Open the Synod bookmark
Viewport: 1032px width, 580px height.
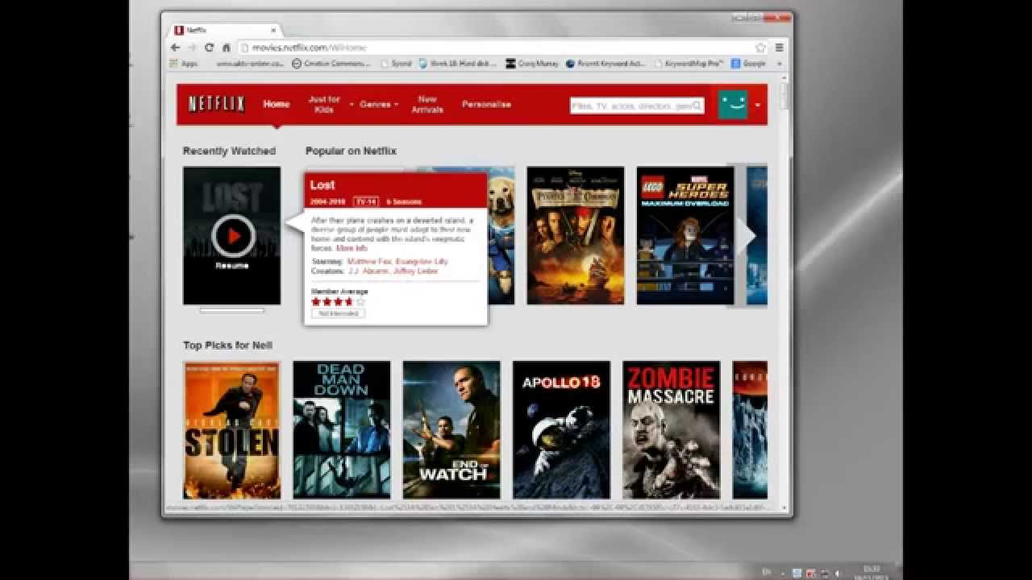396,63
